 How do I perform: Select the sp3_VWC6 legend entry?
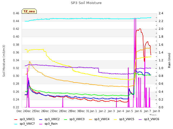(149, 119)
